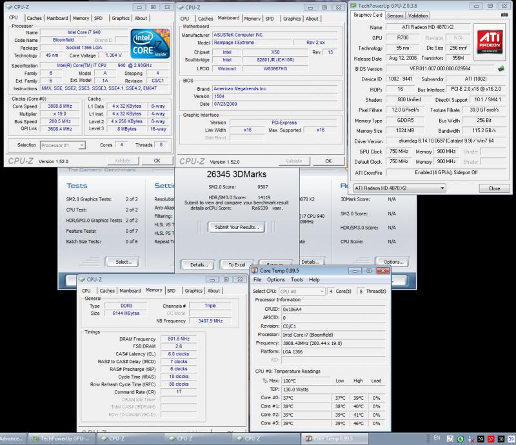Click the EN language indicator in tray
Viewport: 516px width, 445px height.
437,438
